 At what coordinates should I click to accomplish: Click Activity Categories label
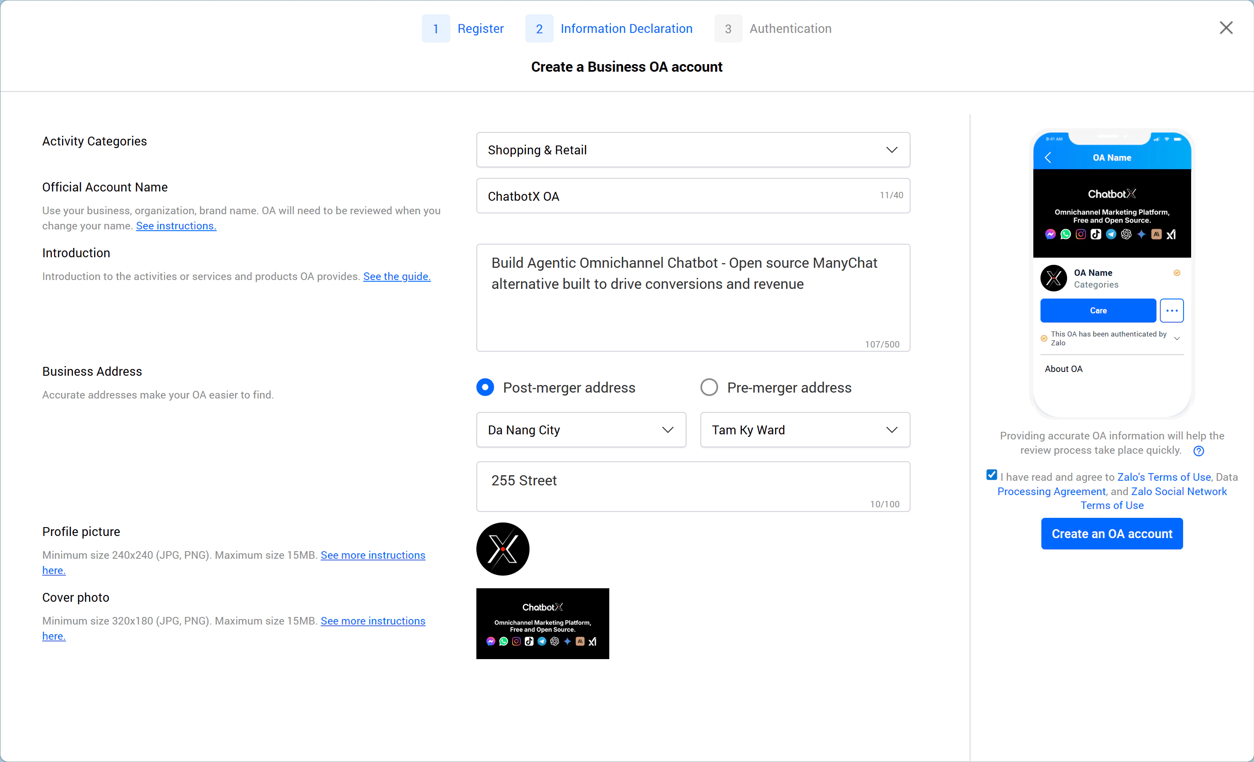pyautogui.click(x=95, y=141)
